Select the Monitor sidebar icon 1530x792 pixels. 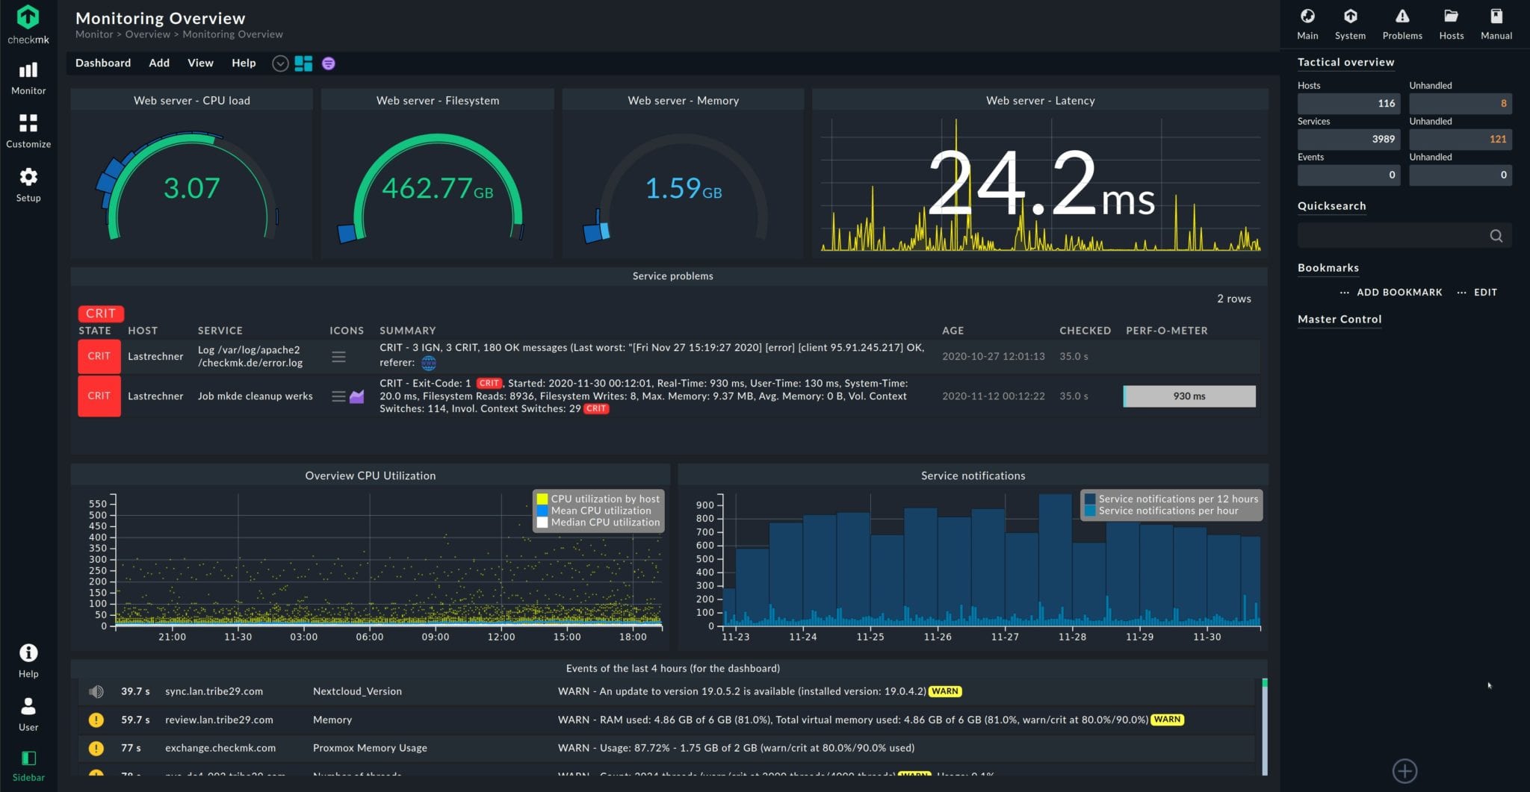point(28,72)
